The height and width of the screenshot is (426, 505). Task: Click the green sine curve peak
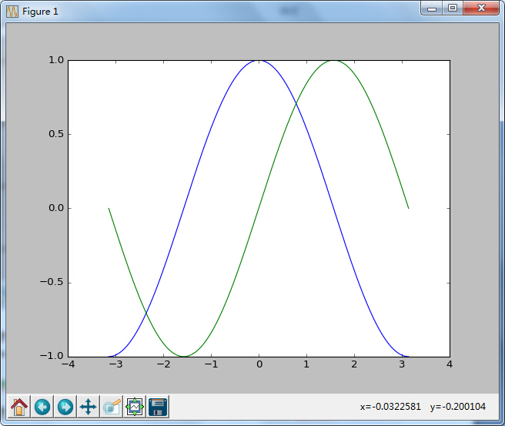tap(334, 61)
